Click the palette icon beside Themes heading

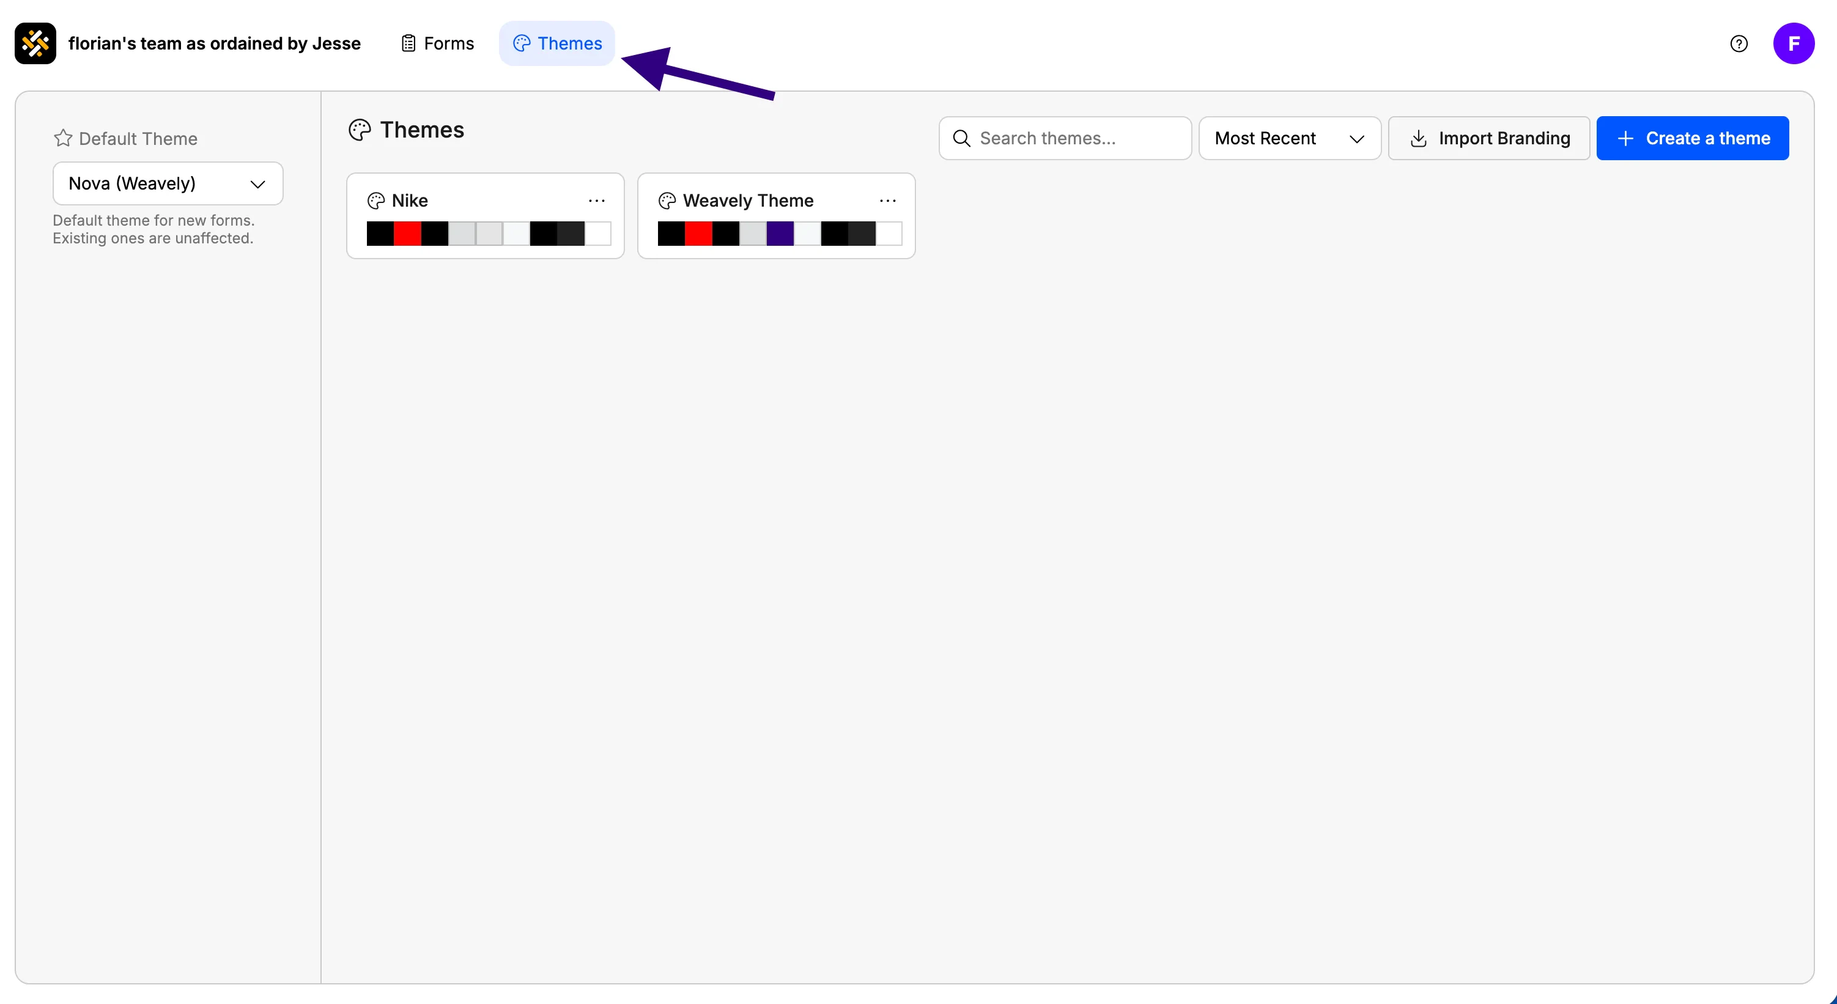360,130
